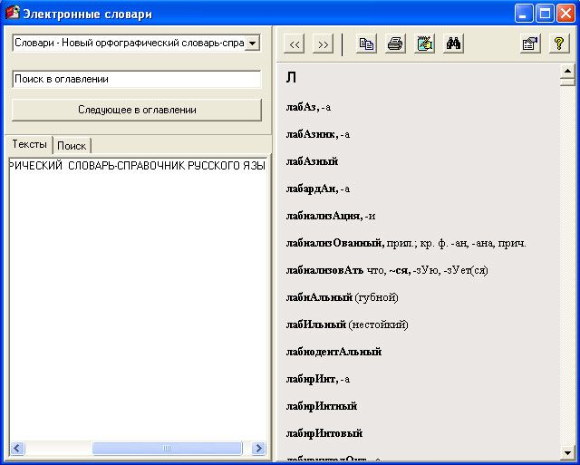Click the horizontal scrollbar left arrow
Viewport: 580px width, 465px height.
pyautogui.click(x=16, y=449)
